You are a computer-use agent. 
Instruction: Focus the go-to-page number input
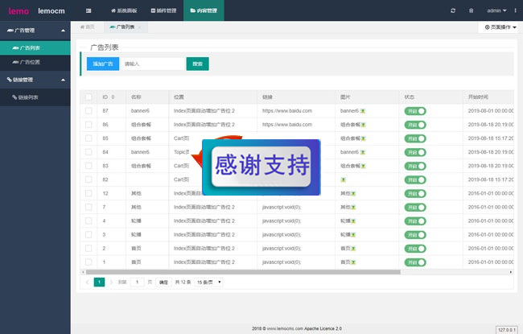137,282
